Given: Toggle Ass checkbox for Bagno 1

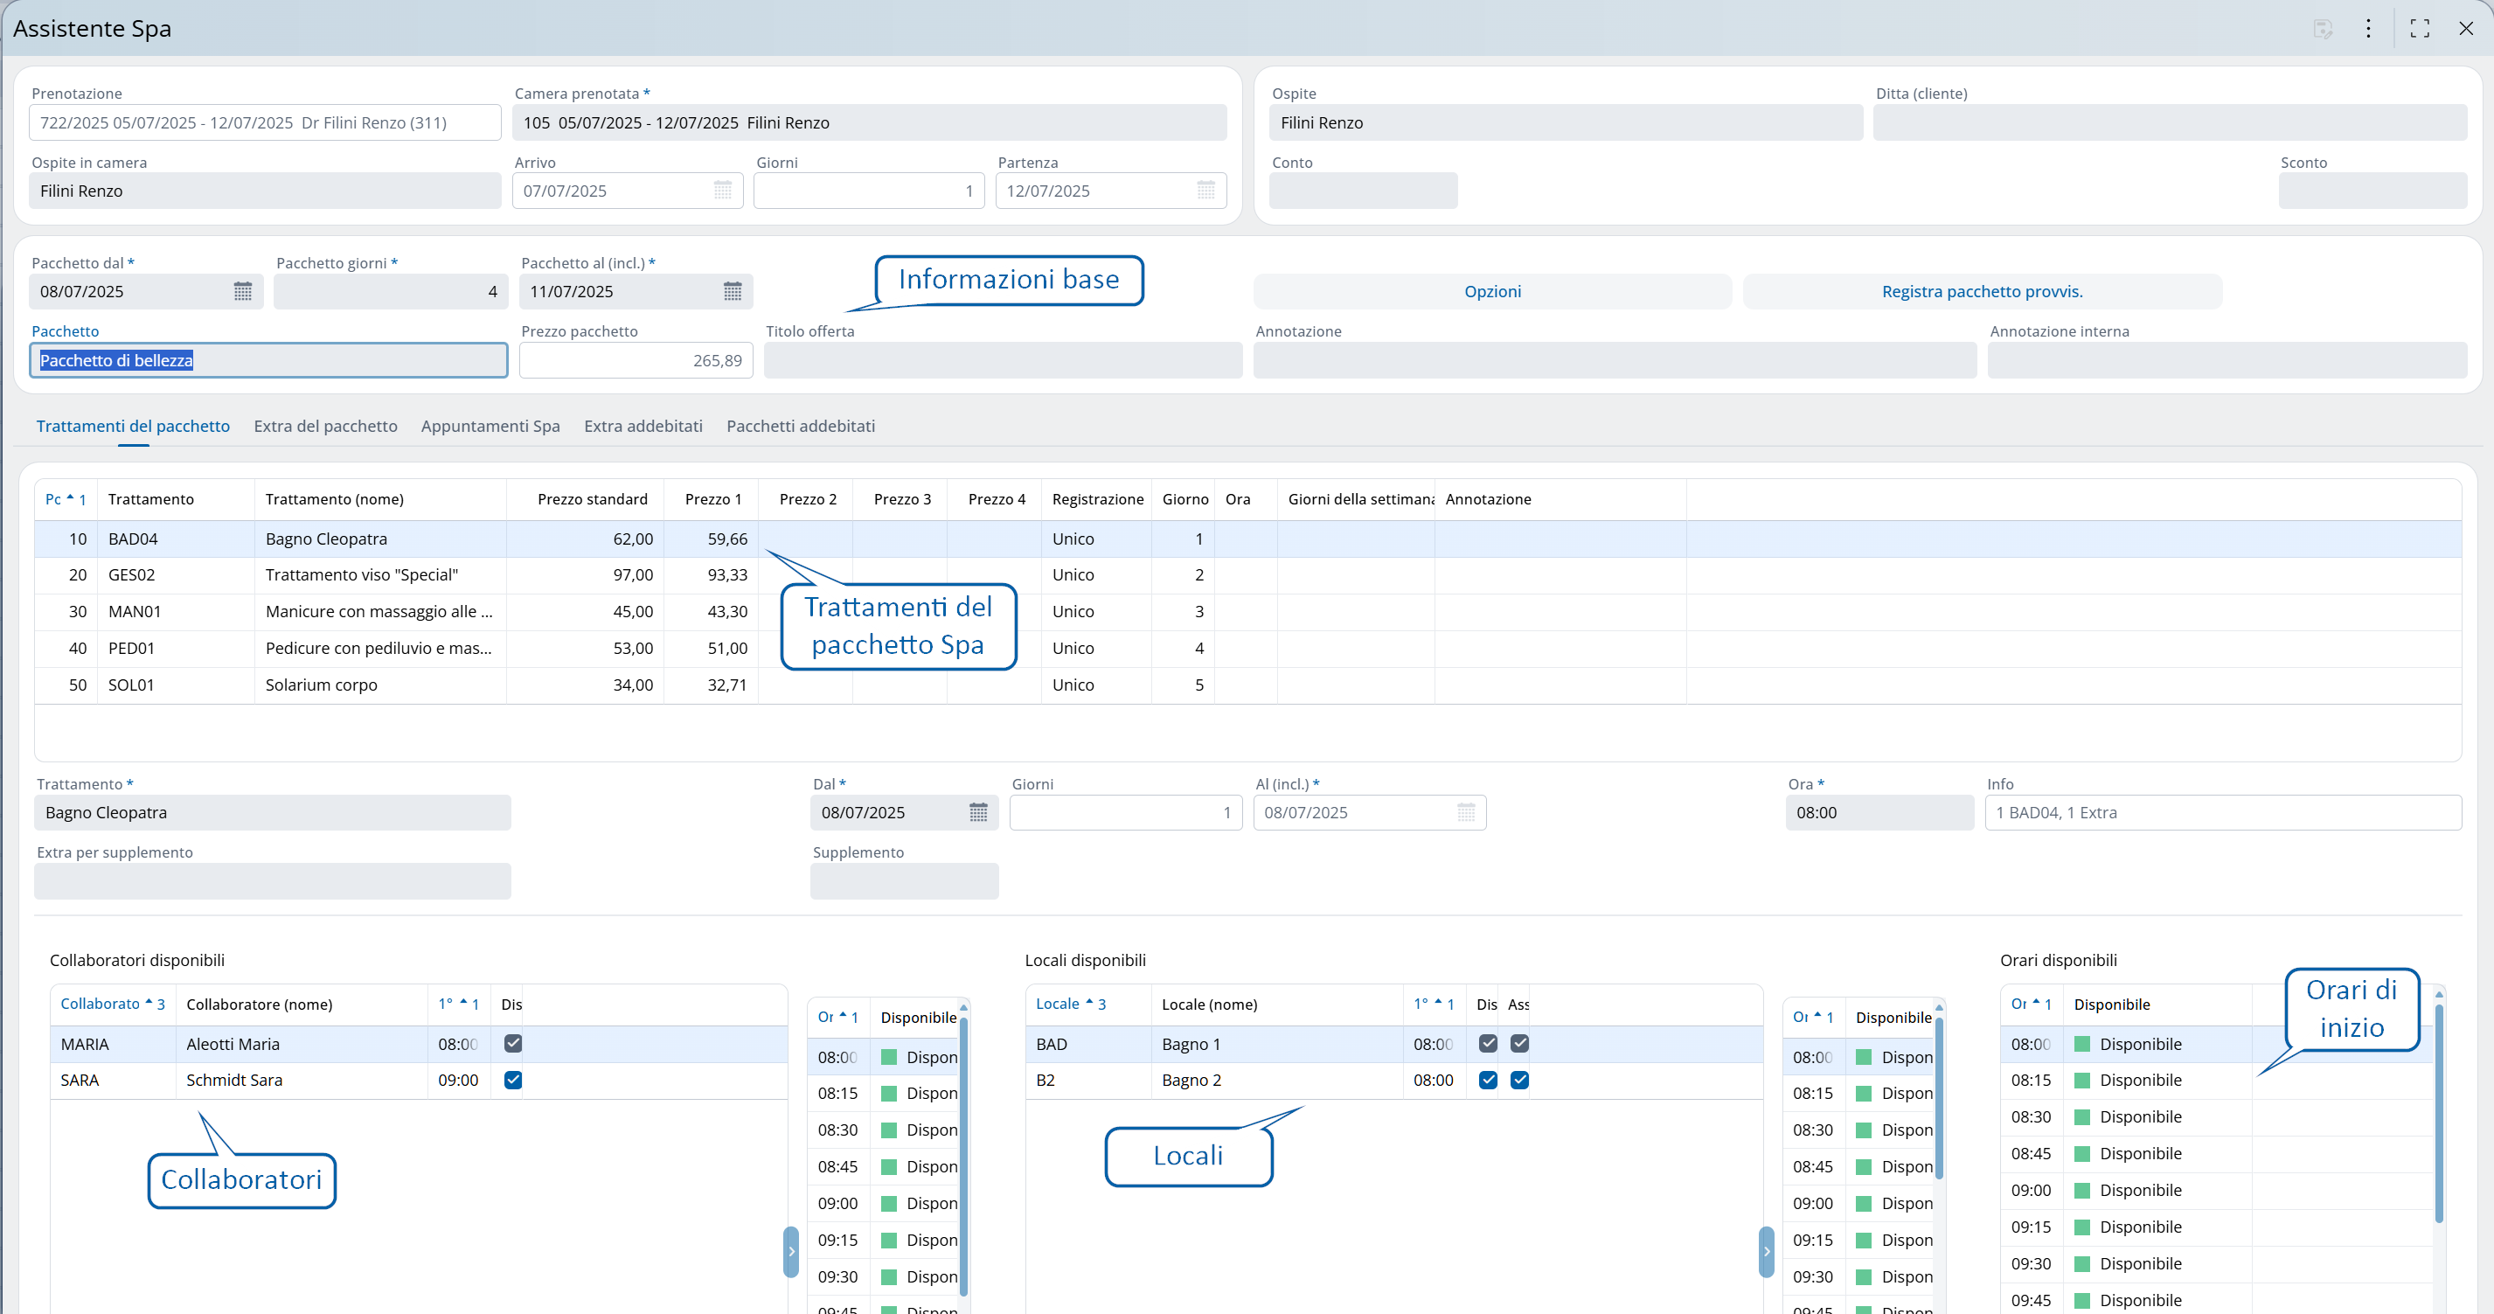Looking at the screenshot, I should click(x=1519, y=1044).
